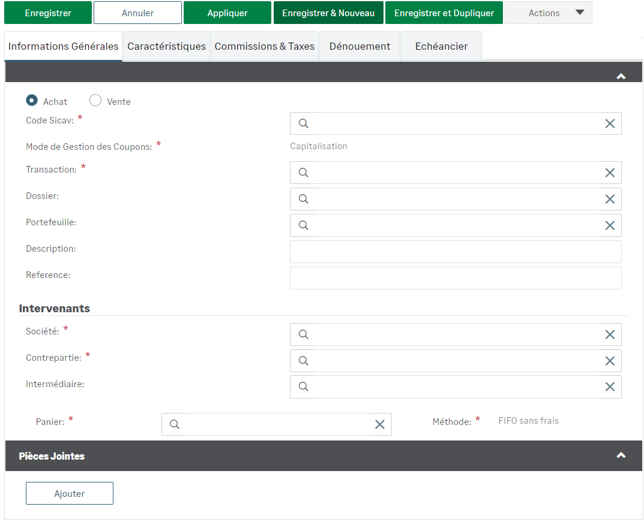Collapse the Pièces Jointes section
This screenshot has width=644, height=522.
point(621,455)
